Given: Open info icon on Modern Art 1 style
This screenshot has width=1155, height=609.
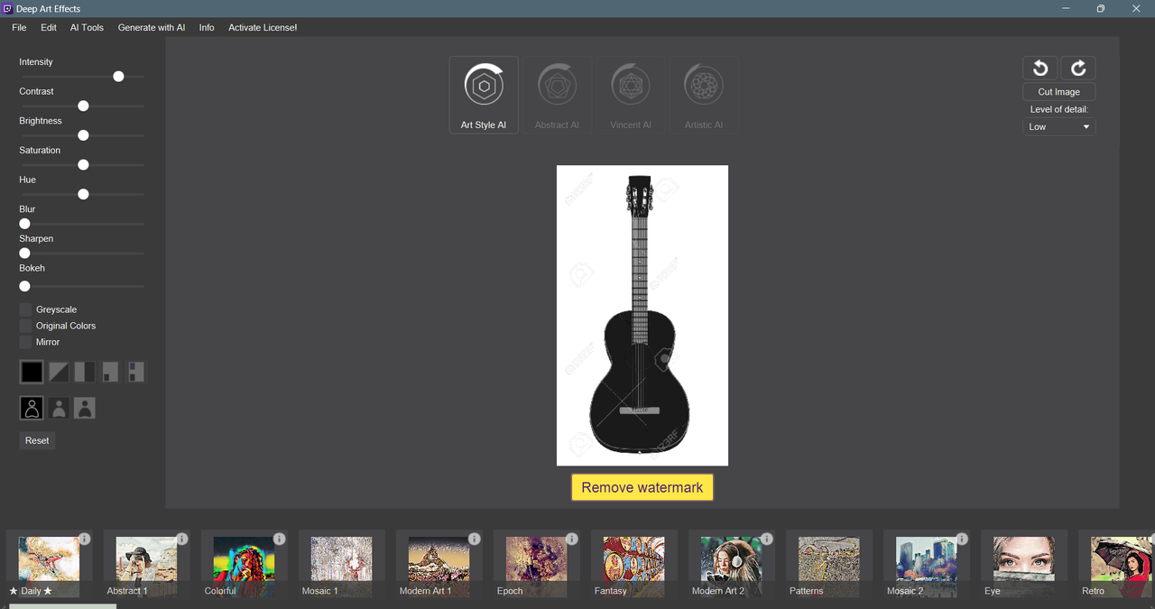Looking at the screenshot, I should 475,539.
